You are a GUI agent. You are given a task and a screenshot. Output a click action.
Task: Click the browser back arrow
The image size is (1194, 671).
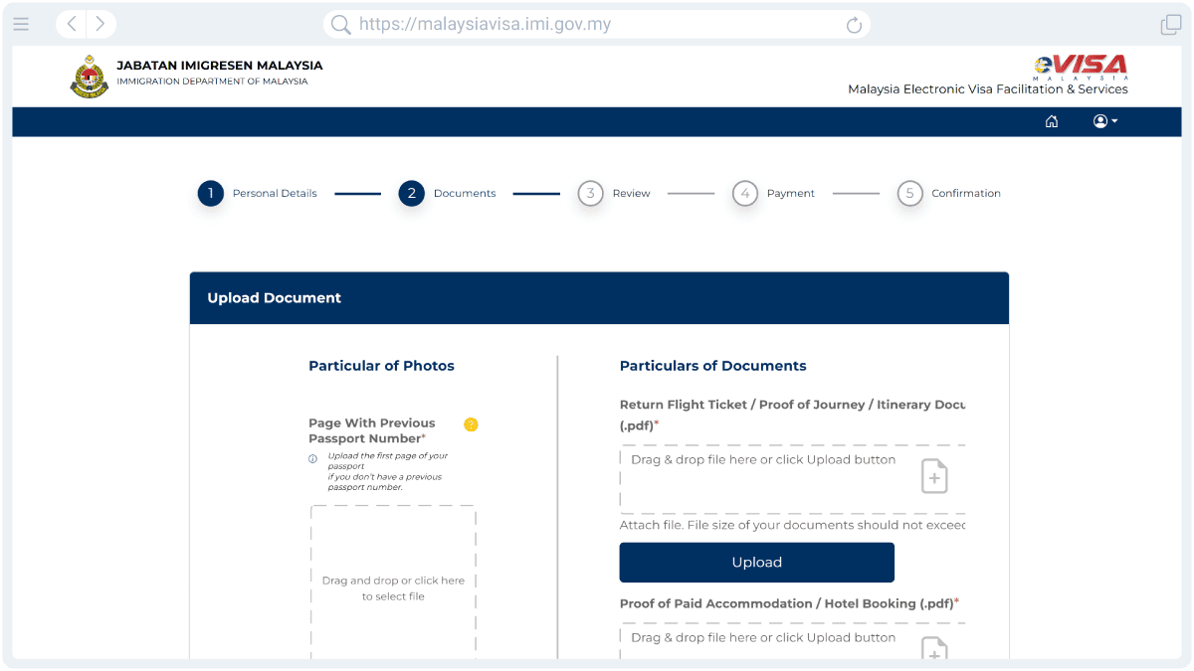coord(70,24)
